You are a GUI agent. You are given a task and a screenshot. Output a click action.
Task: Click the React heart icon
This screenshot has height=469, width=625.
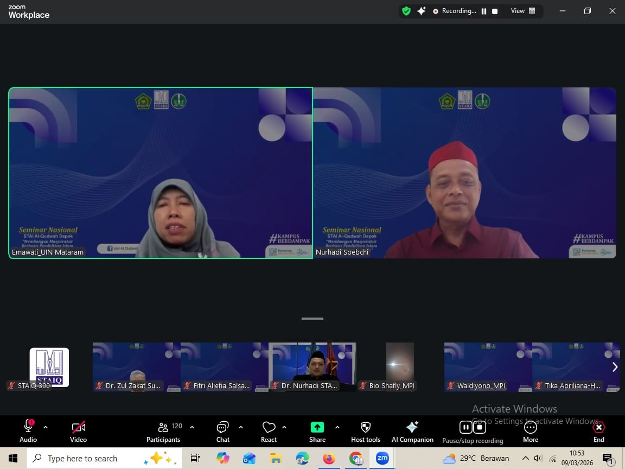click(x=269, y=432)
